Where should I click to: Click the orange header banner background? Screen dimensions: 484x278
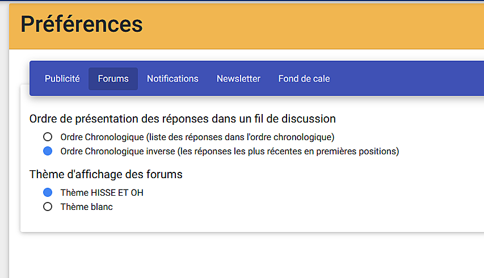[312, 26]
